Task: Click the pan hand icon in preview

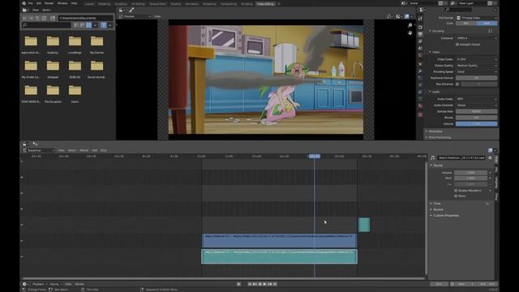Action: coord(410,32)
